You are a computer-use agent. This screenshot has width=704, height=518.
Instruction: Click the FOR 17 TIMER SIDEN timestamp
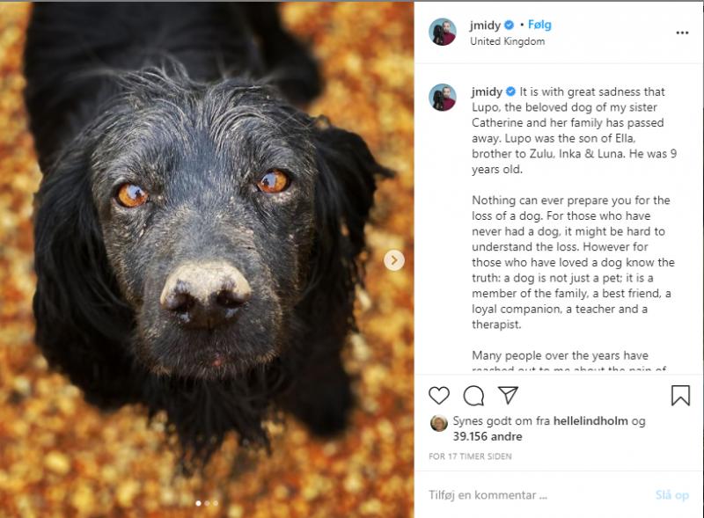pos(470,456)
